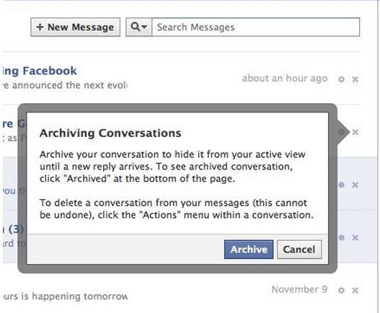This screenshot has height=313, width=380.
Task: Cancel the Archiving Conversations dialog
Action: [299, 250]
